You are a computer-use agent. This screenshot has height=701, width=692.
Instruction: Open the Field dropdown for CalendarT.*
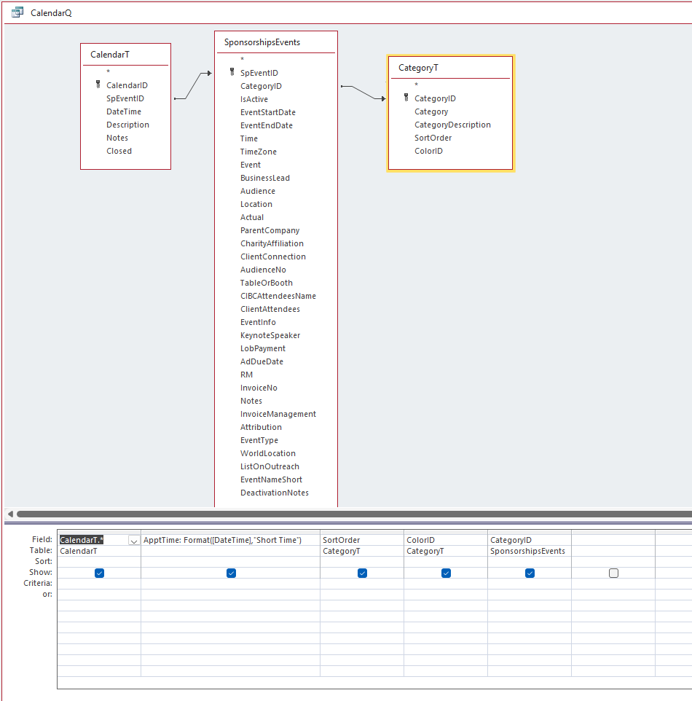click(x=134, y=541)
